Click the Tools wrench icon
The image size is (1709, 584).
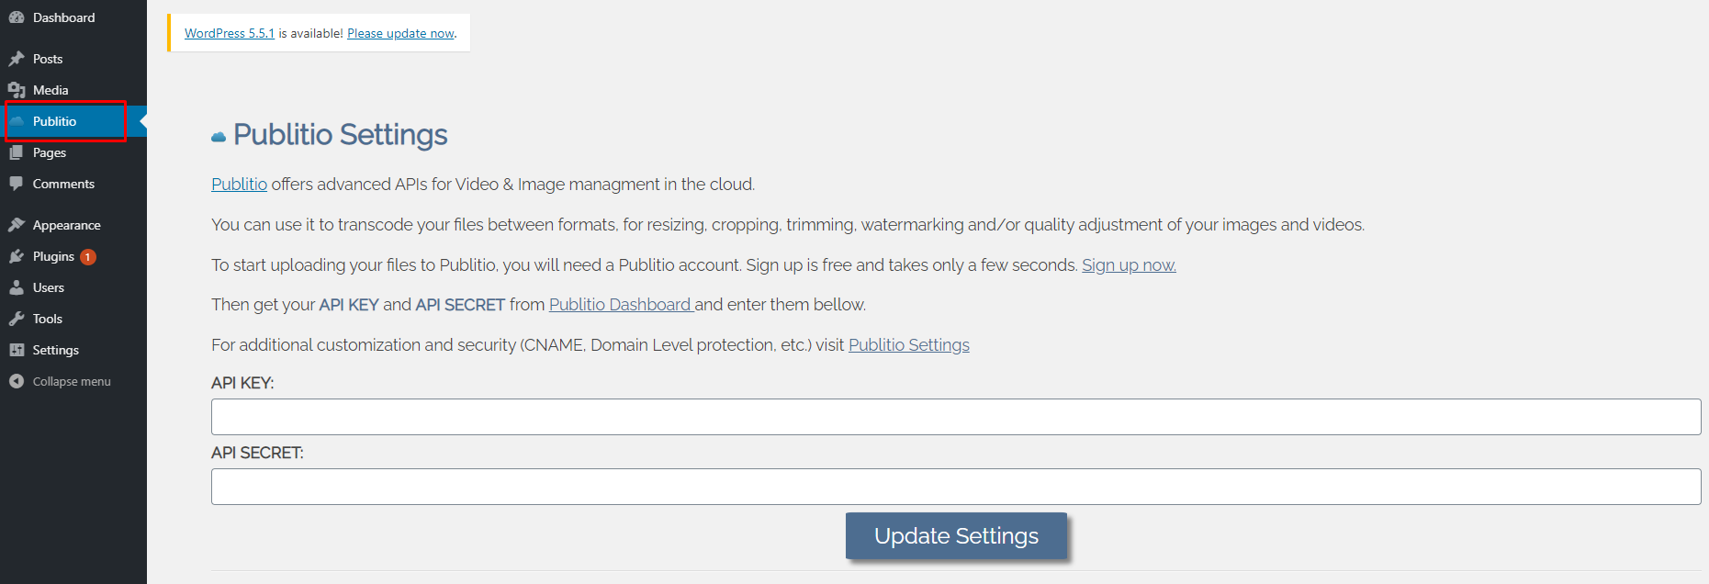coord(17,319)
